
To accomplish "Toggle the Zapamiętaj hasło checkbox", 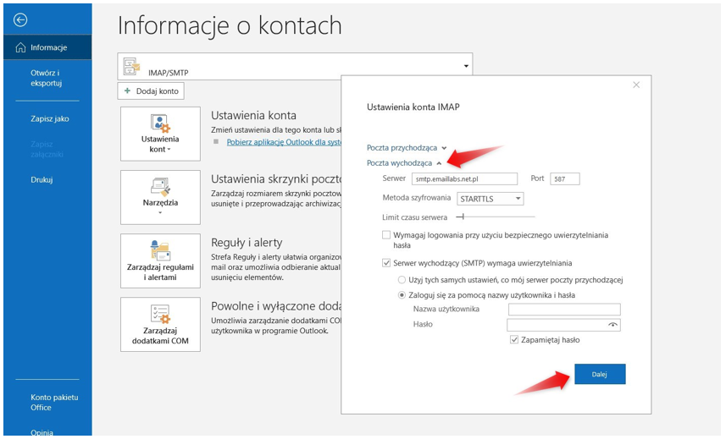I will pyautogui.click(x=514, y=340).
